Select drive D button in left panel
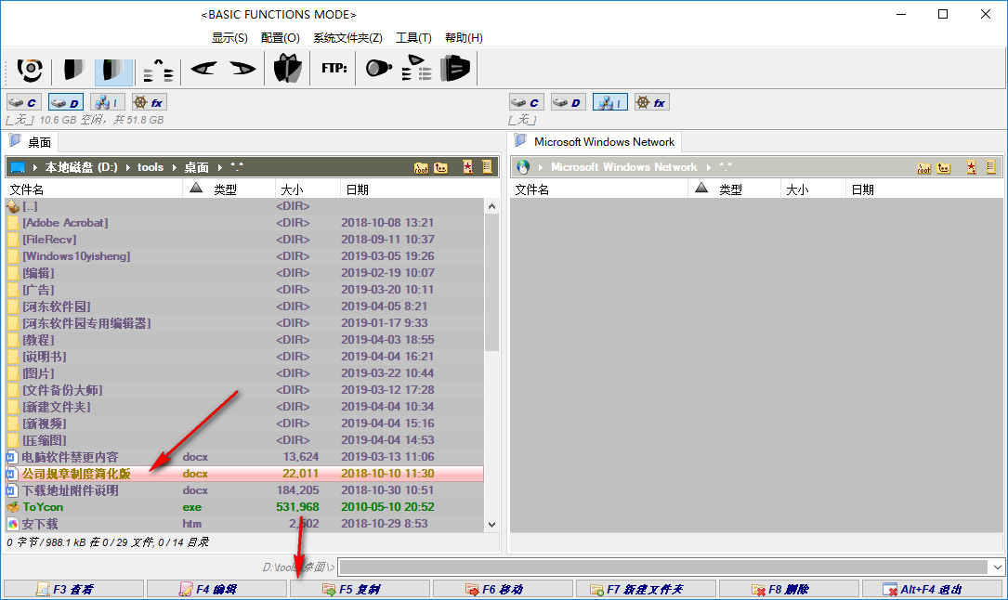This screenshot has height=600, width=1008. pos(66,102)
